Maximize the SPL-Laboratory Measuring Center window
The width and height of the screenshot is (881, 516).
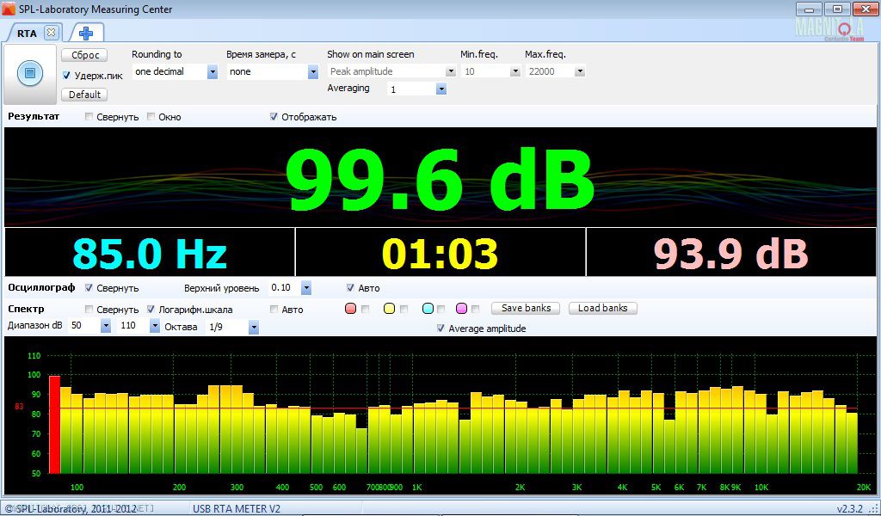(837, 9)
